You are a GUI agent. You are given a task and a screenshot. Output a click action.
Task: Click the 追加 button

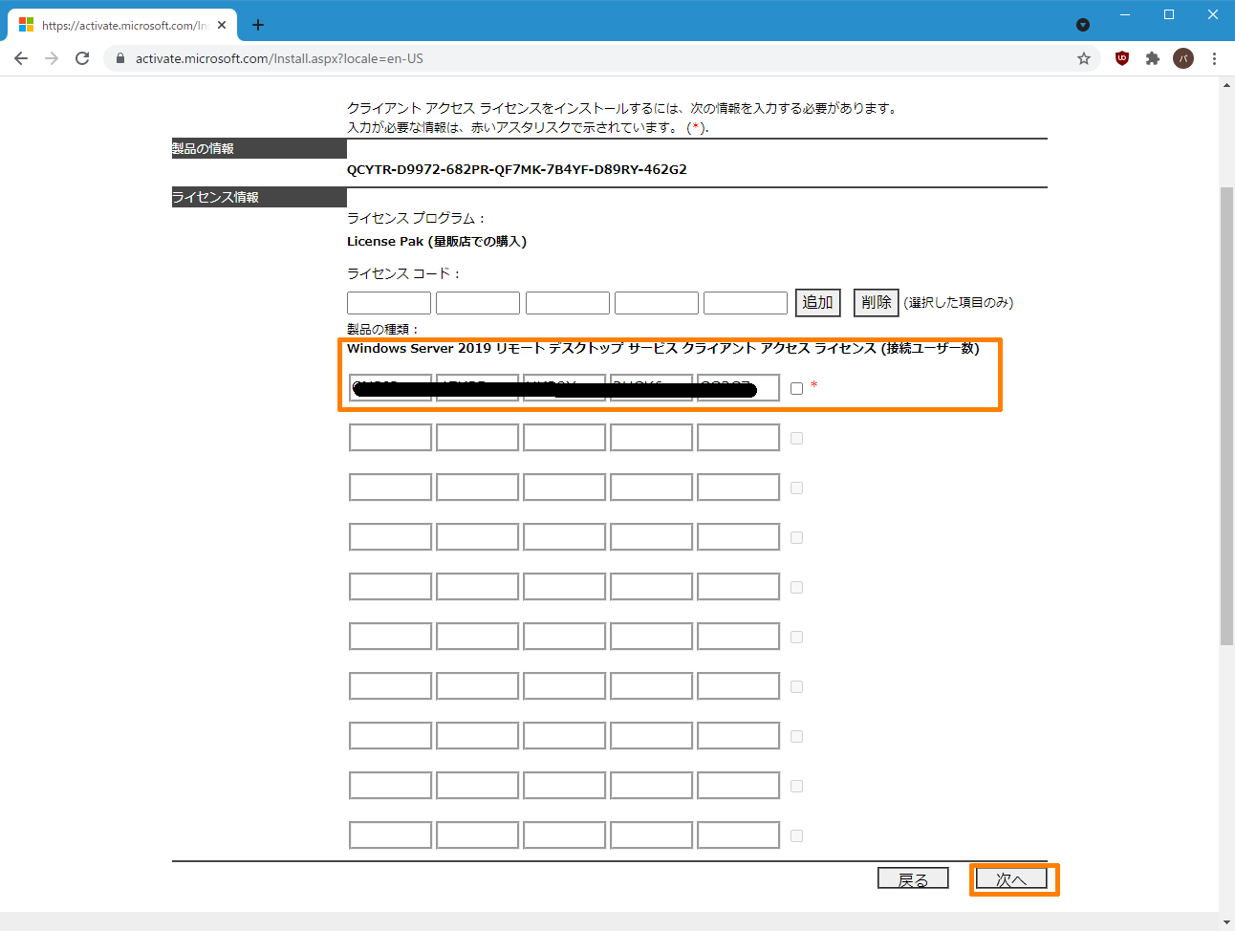pos(818,302)
